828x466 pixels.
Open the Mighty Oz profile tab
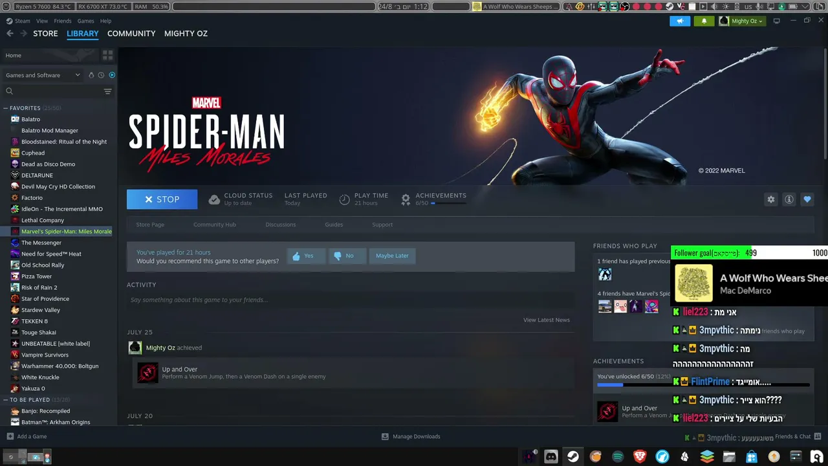(x=186, y=34)
